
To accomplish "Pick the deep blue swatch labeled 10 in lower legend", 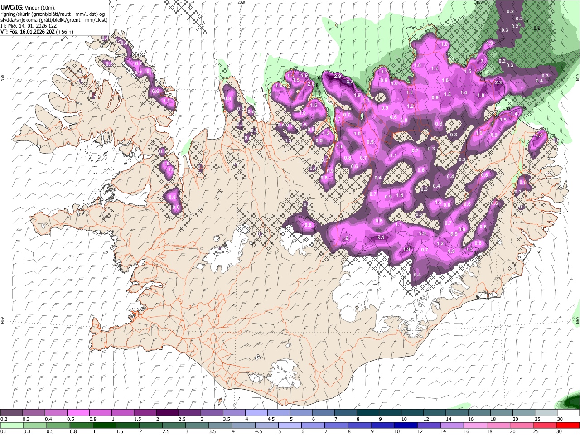I will coord(405,425).
